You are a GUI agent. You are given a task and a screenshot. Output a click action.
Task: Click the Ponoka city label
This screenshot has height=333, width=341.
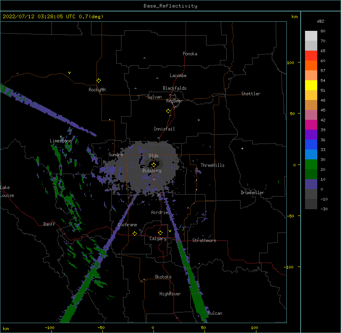(190, 54)
